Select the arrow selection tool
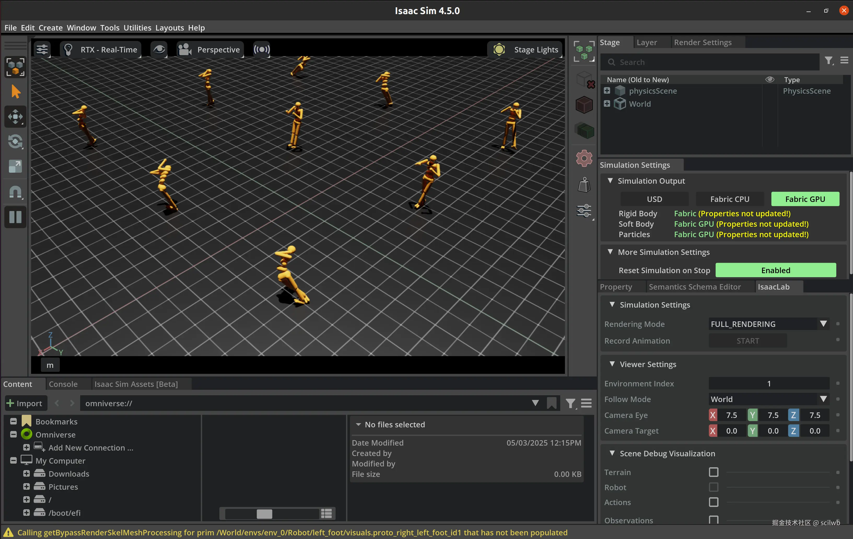 pos(16,92)
